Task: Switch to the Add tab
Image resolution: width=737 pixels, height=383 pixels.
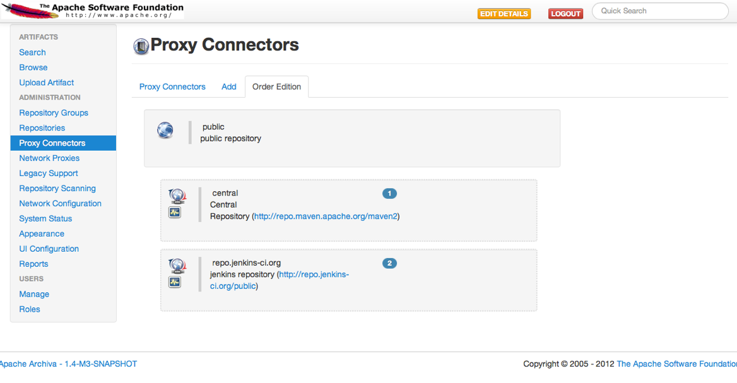Action: coord(228,87)
